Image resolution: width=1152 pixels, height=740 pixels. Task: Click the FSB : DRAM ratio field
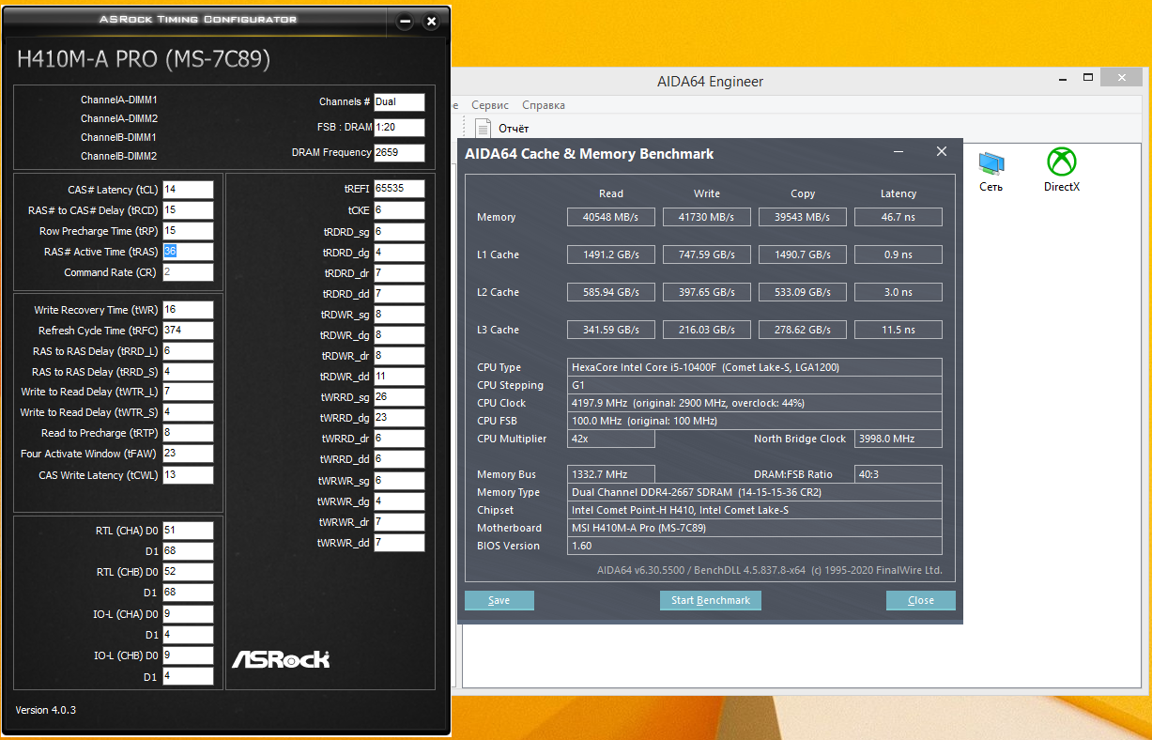click(399, 128)
